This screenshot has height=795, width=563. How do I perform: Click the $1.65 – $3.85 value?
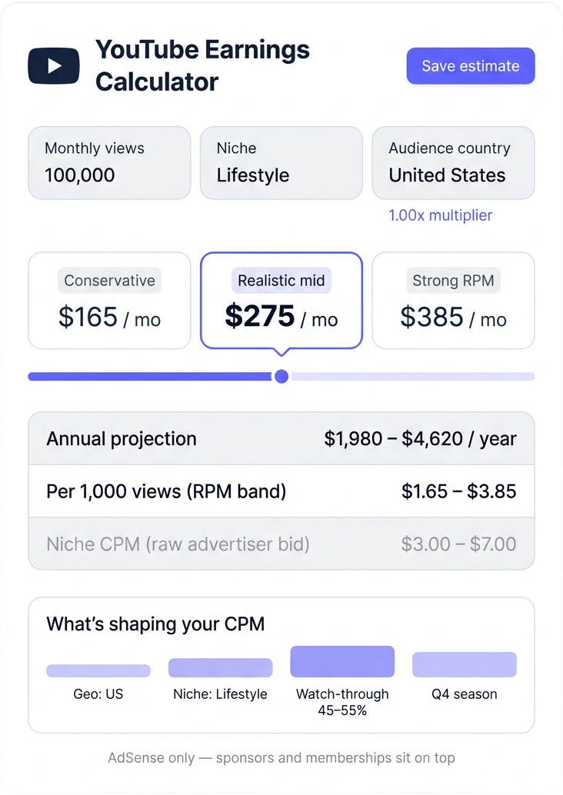(x=458, y=491)
